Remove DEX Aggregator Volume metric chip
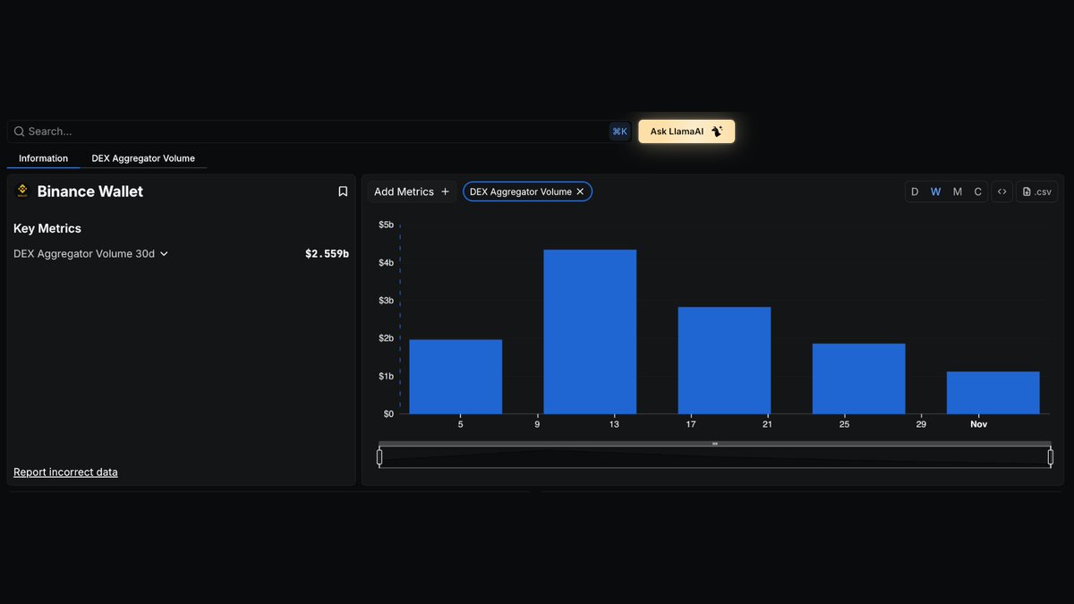The image size is (1074, 604). (580, 191)
